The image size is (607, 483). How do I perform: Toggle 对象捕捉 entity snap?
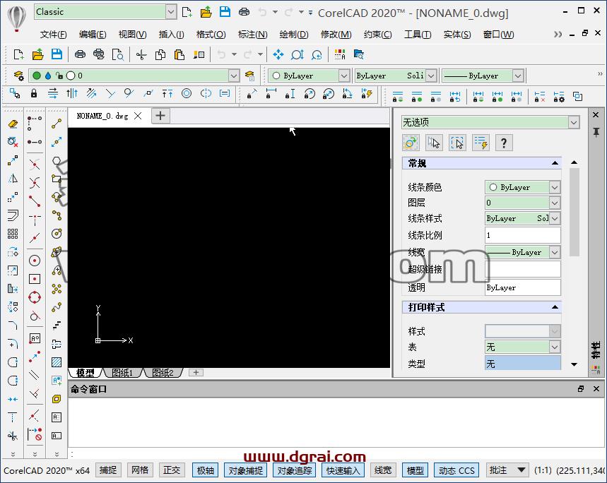click(246, 470)
